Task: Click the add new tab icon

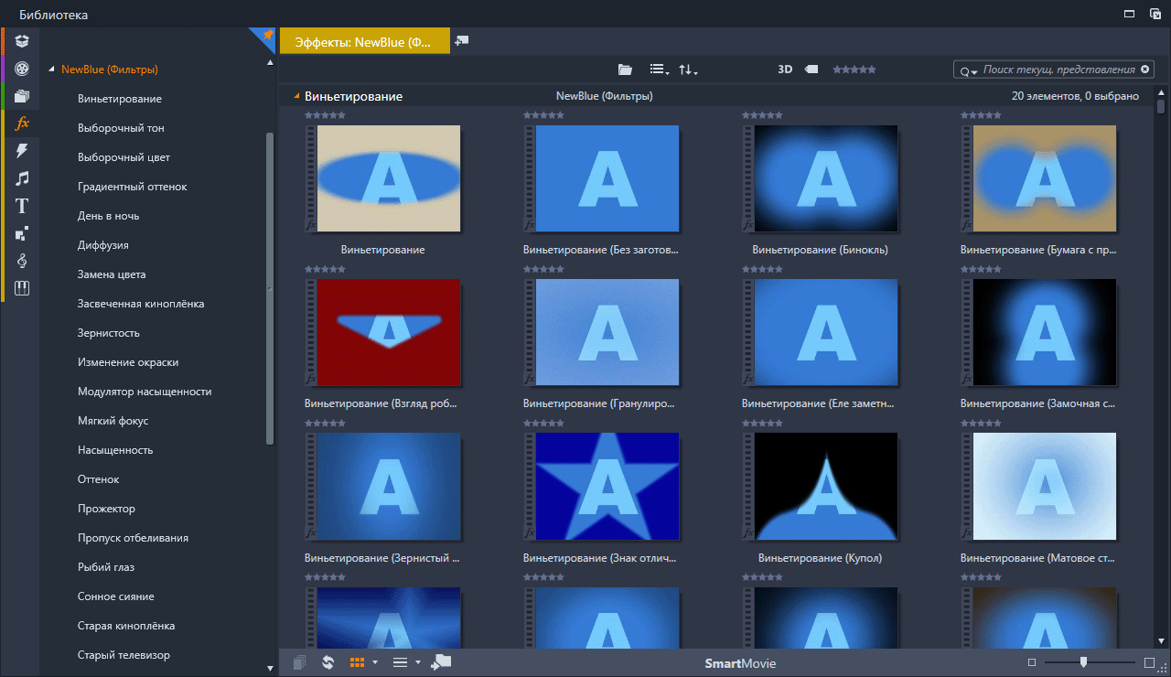Action: click(x=462, y=40)
